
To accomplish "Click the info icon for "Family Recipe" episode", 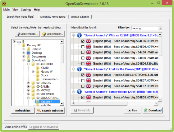I will pyautogui.click(x=79, y=92).
